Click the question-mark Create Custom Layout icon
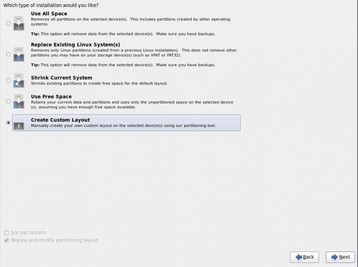358x267 pixels. point(19,126)
